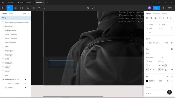
Task: Click the user avatar A
Action: [150, 8]
